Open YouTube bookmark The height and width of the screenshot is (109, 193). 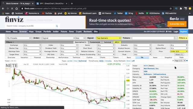tap(47, 13)
